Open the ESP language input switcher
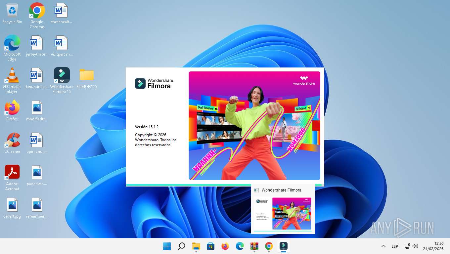450x254 pixels. click(395, 246)
